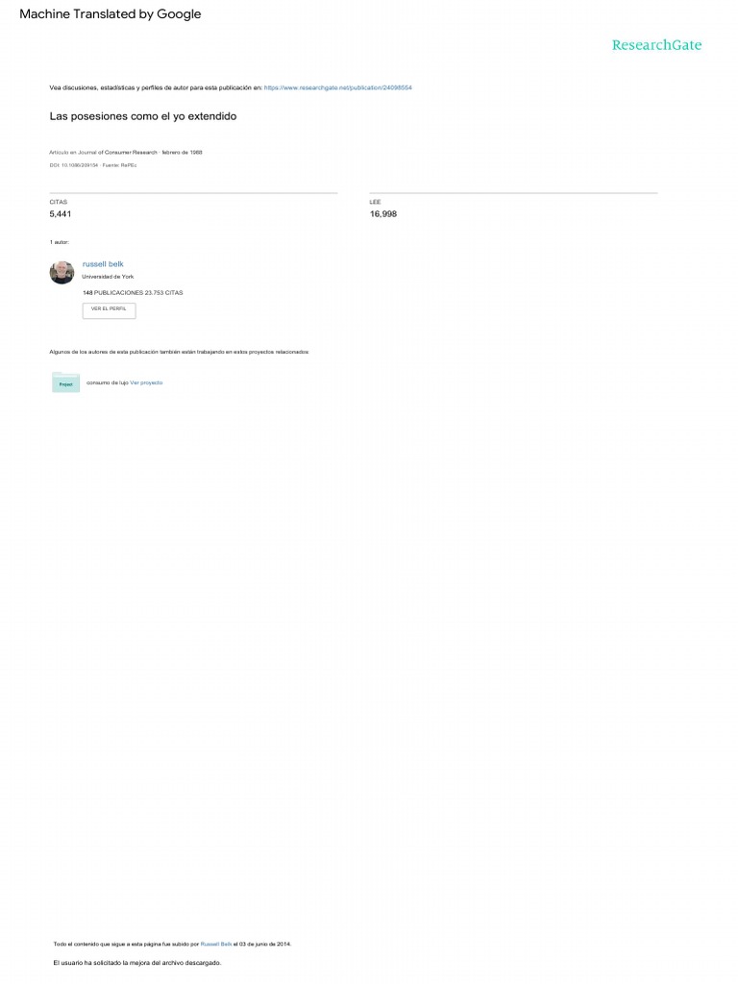Click the 1 autor label
The image size is (738, 984).
(59, 242)
